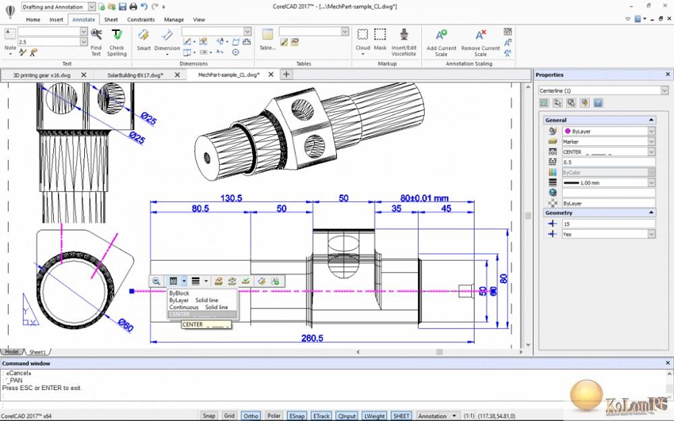Open the Drafting and Annotation workspace dropdown
The height and width of the screenshot is (421, 674).
click(92, 7)
